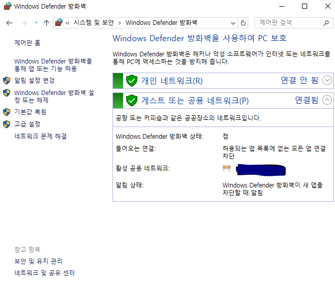The width and height of the screenshot is (335, 283).
Task: Click shield icon beside 알림 설정 변경
Action: pyautogui.click(x=7, y=81)
